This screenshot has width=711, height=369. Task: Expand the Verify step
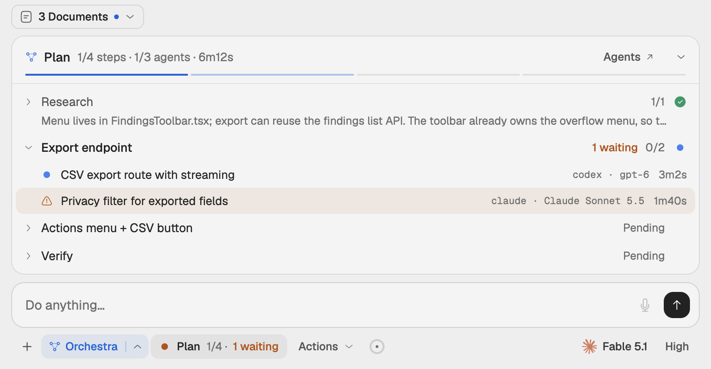point(29,256)
